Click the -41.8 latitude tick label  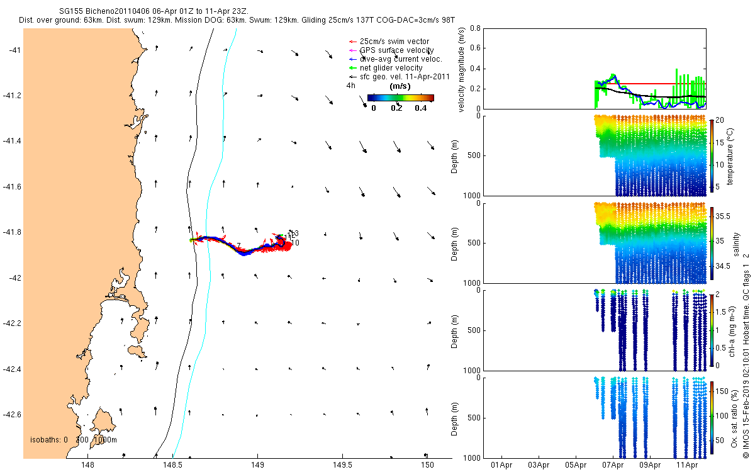[x=13, y=232]
